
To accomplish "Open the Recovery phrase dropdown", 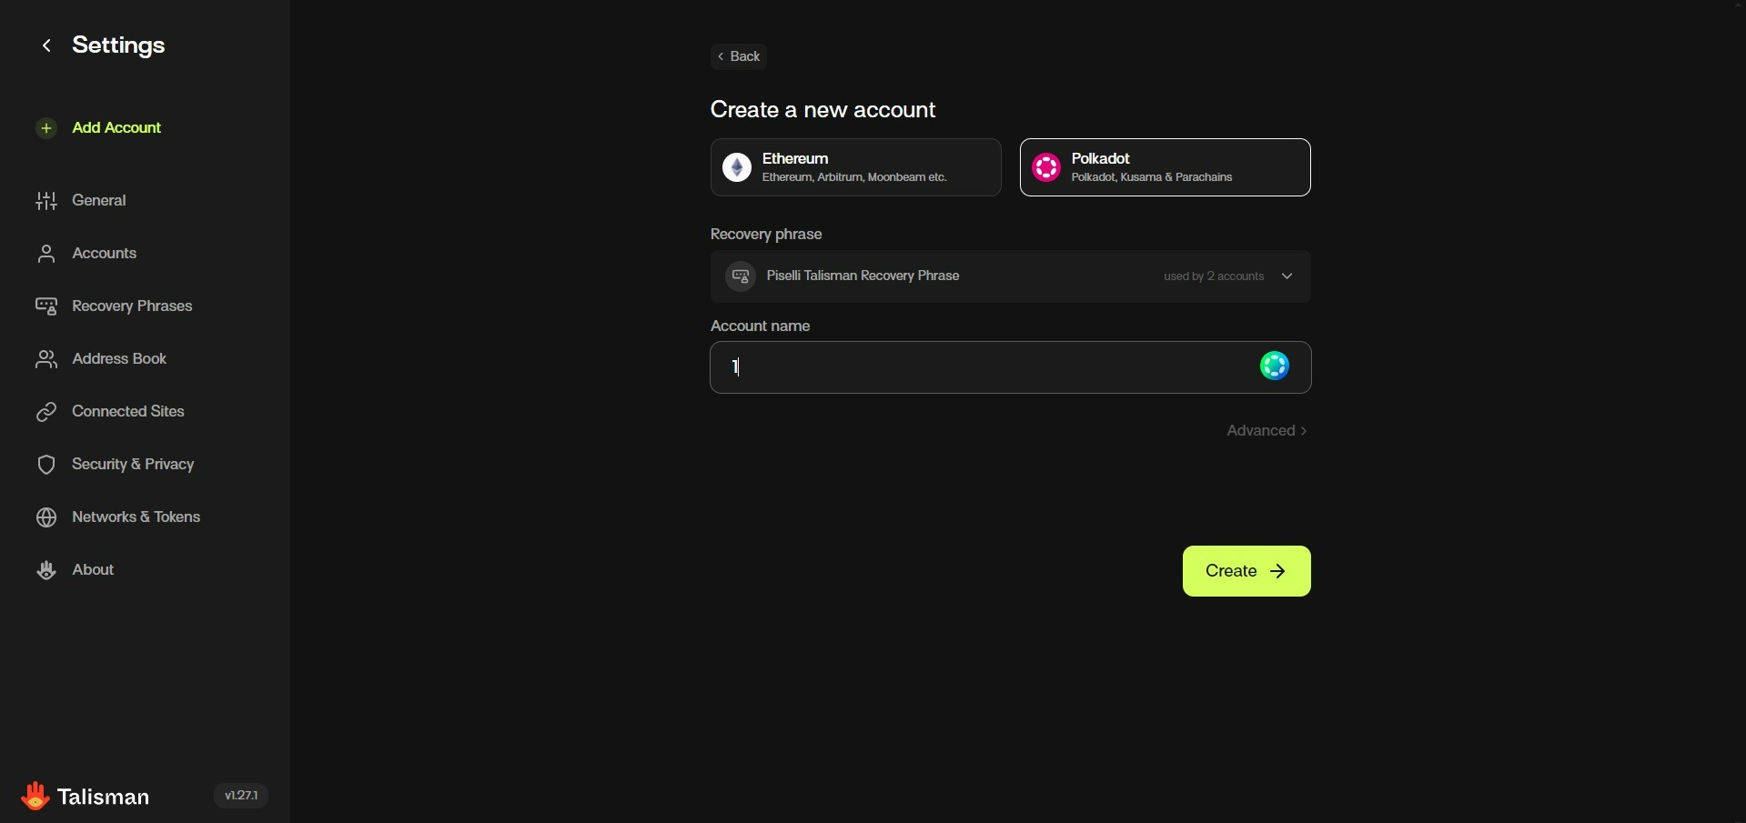I will pos(1011,276).
